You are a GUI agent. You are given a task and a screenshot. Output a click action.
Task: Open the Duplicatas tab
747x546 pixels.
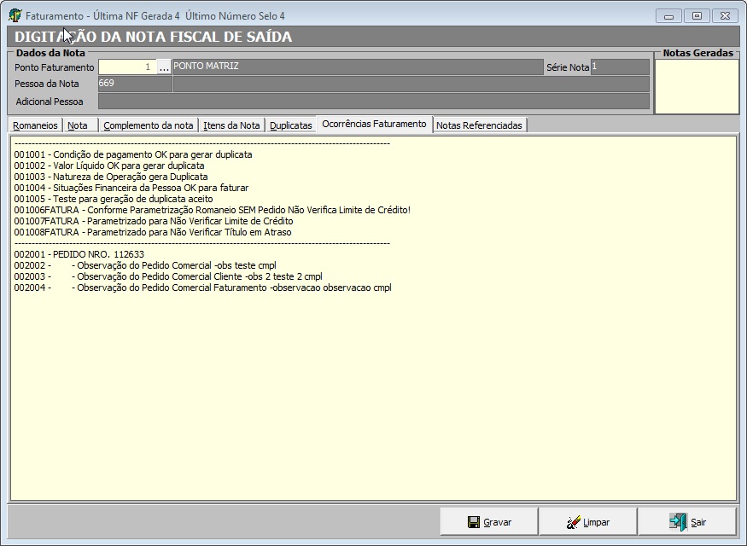click(x=290, y=125)
